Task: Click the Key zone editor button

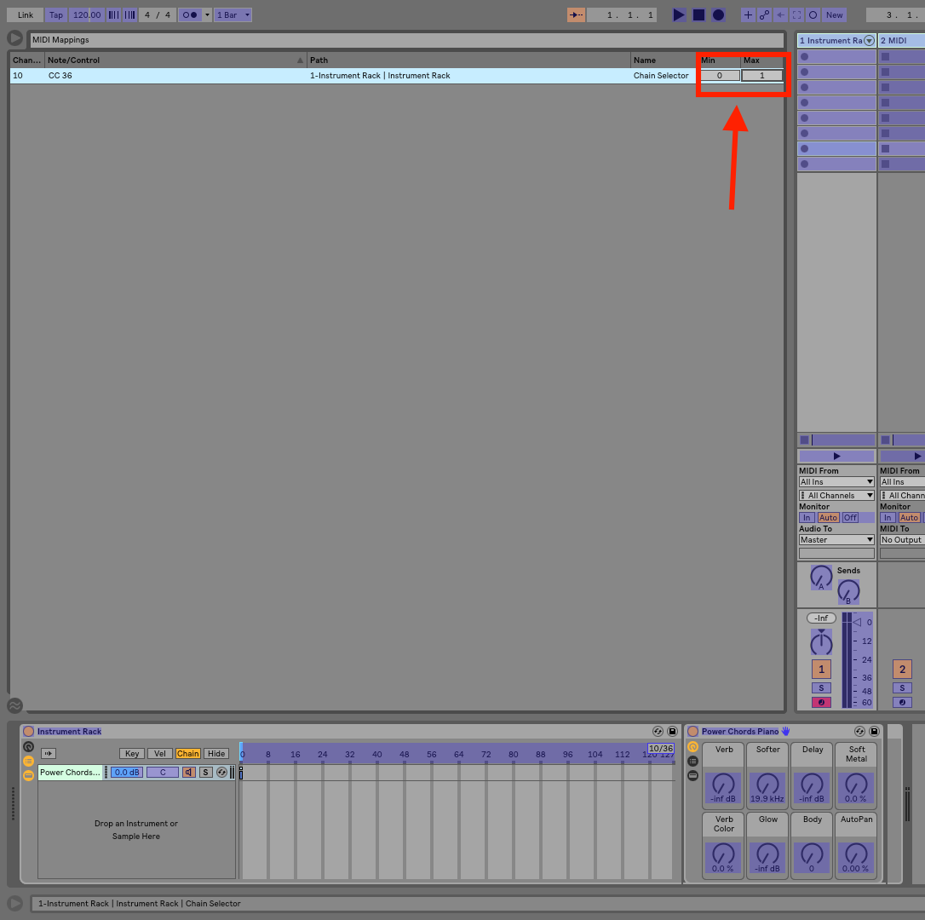Action: (x=132, y=754)
